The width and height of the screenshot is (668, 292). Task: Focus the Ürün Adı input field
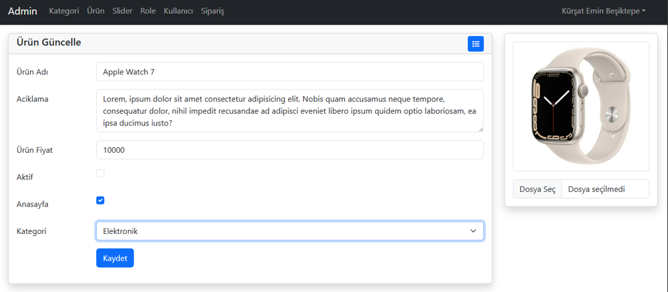[x=290, y=71]
